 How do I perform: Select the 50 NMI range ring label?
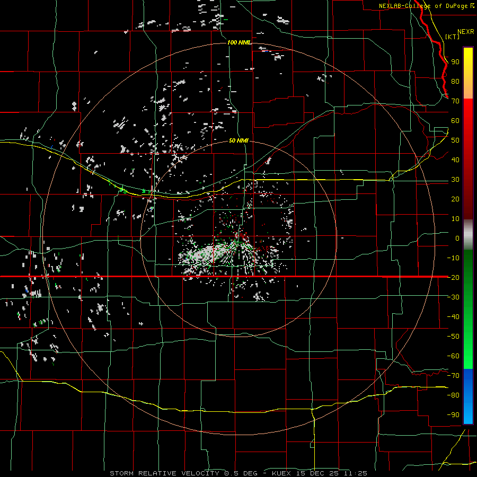click(x=238, y=140)
